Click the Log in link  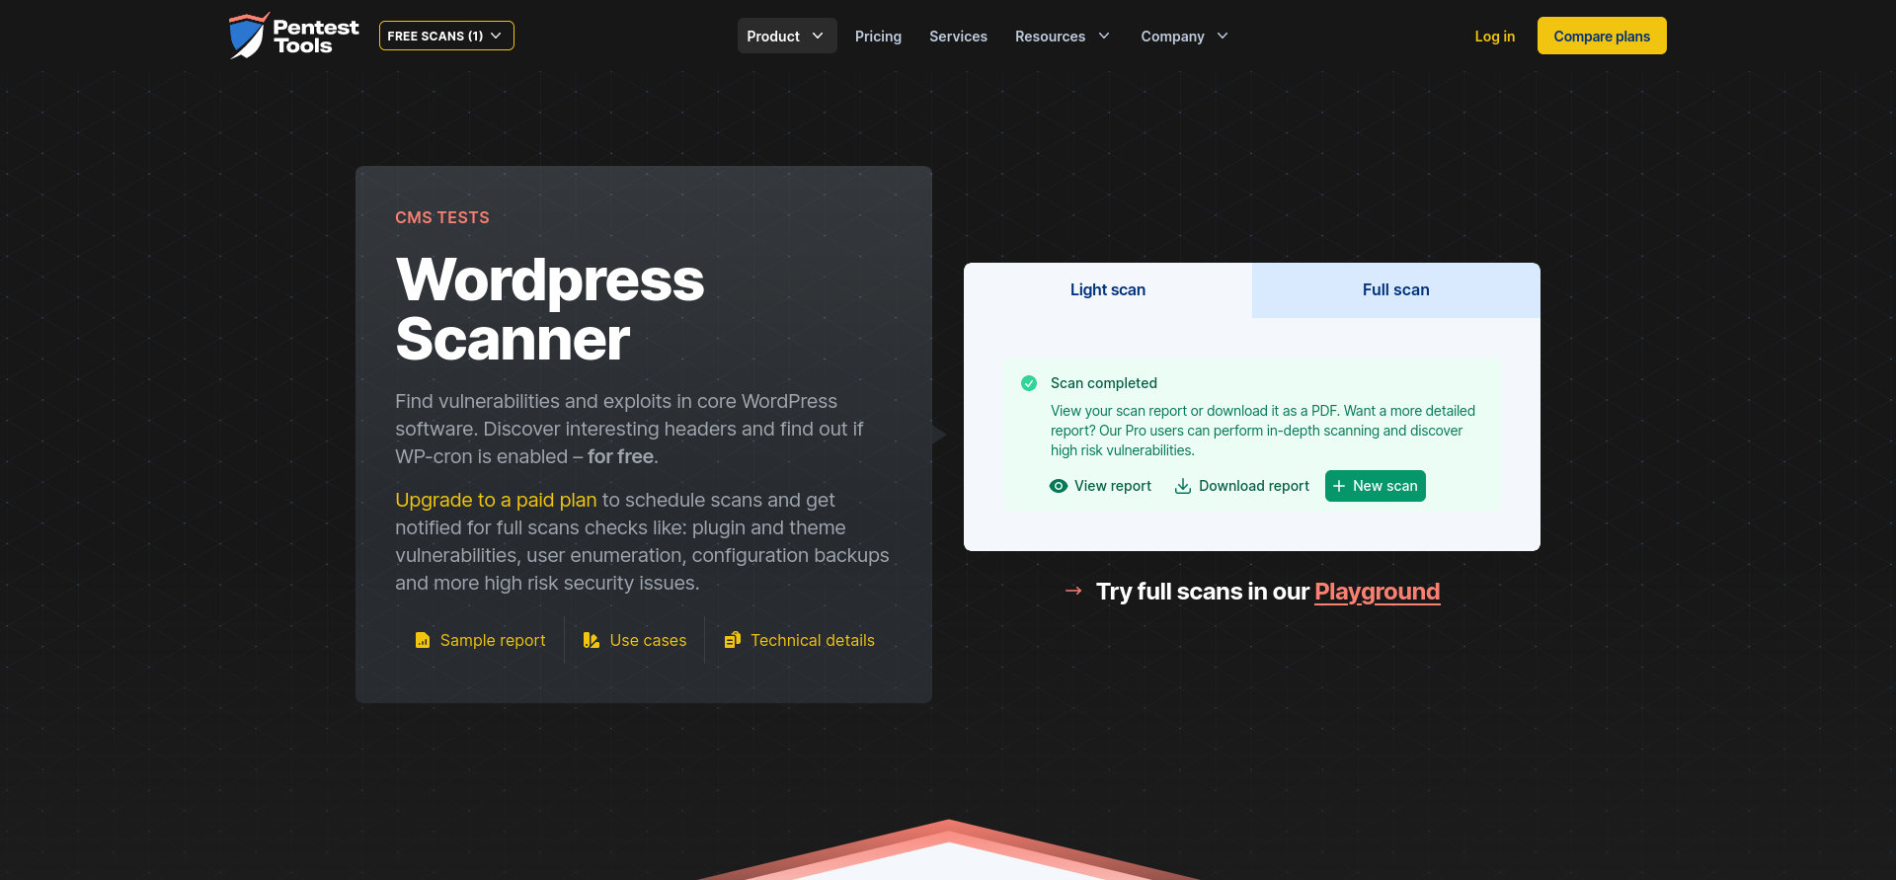pos(1494,37)
